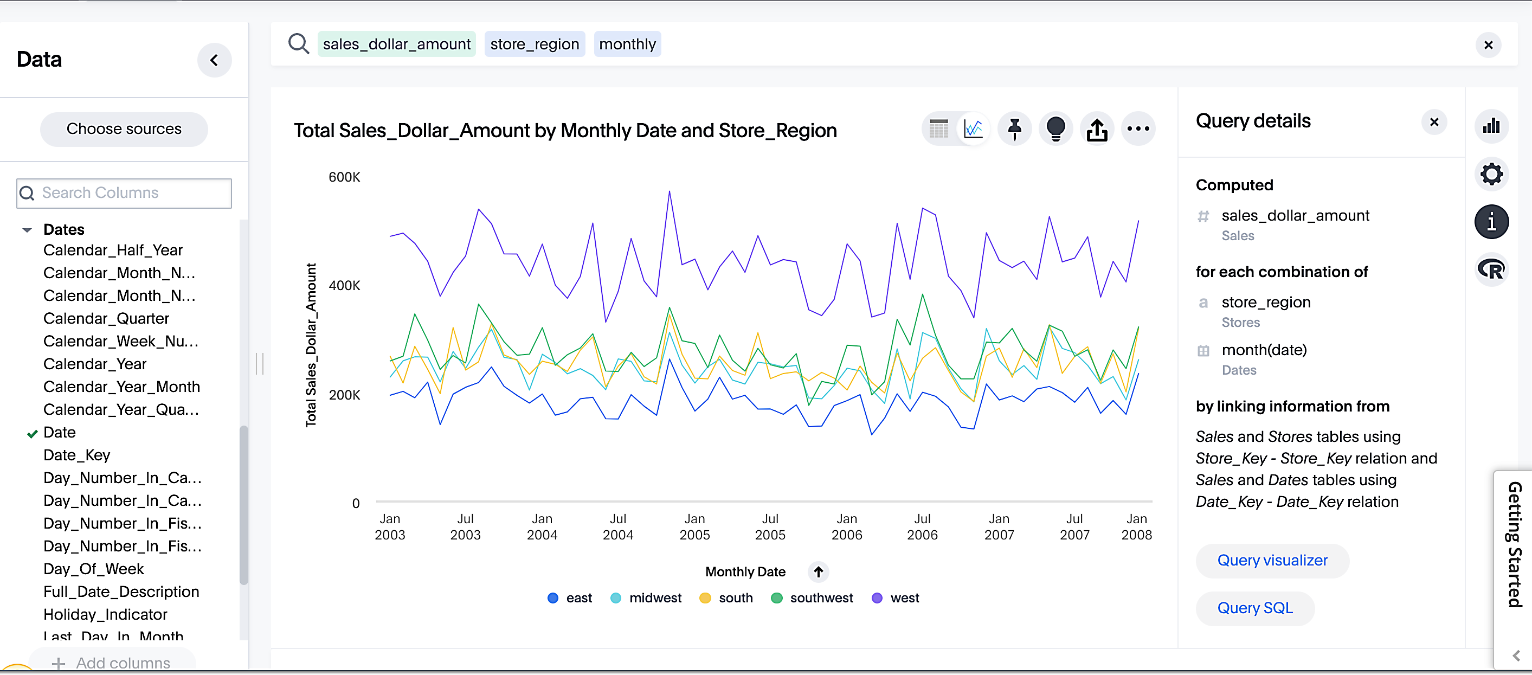The image size is (1532, 675).
Task: Open chart settings gear icon
Action: click(x=1491, y=174)
